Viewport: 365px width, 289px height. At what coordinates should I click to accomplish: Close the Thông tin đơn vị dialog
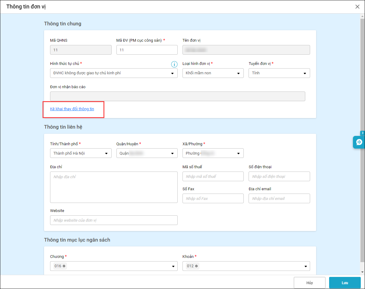click(357, 7)
